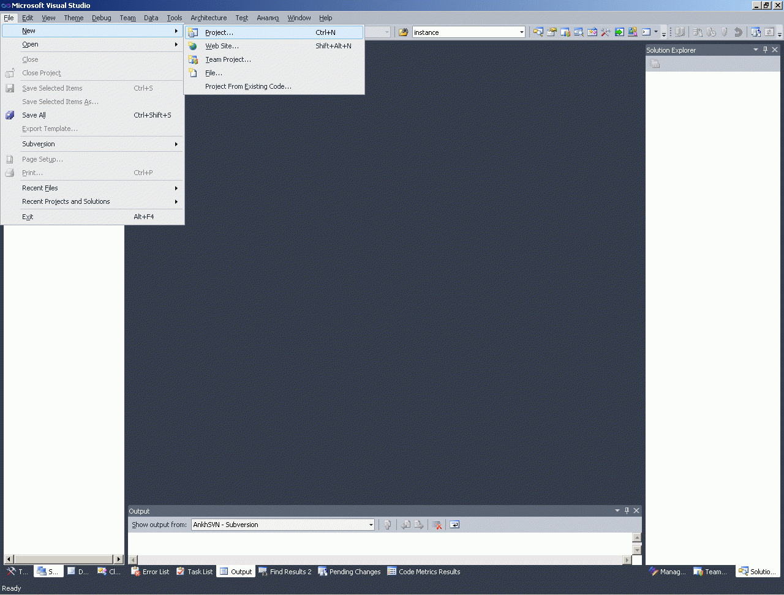
Task: Switch to Find Results 2 tab
Action: click(285, 572)
